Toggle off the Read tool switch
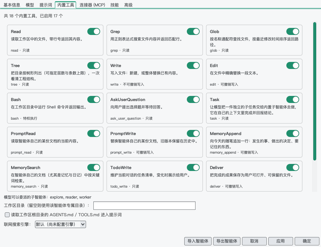 coord(93,31)
